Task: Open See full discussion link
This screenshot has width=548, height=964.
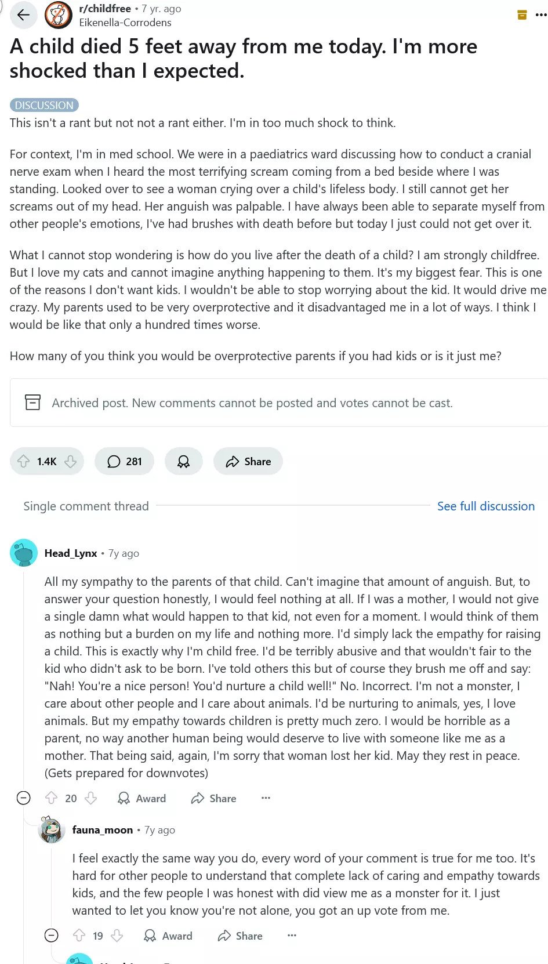Action: coord(486,506)
